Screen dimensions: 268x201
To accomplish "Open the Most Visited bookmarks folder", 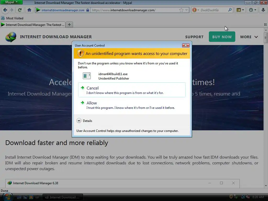I will 12,18.
